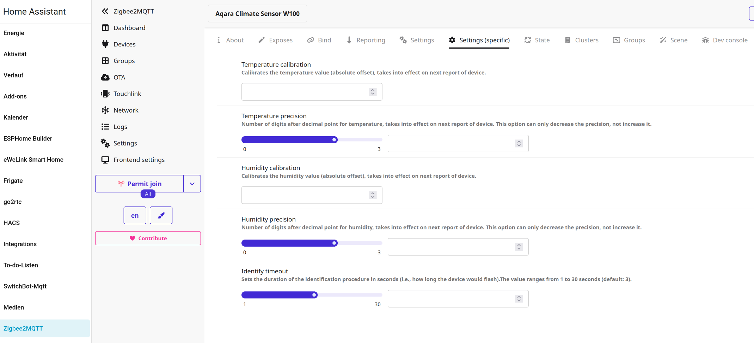Click the Temperature calibration stepper arrows
754x343 pixels.
pos(373,92)
